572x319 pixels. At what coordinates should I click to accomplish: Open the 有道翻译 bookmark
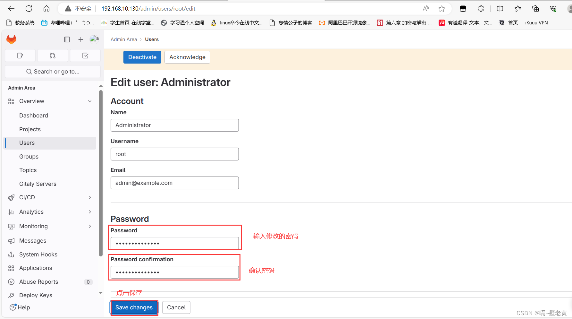pos(466,22)
